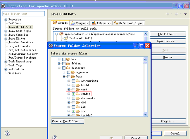Expand the appserver folder node

pyautogui.click(x=64, y=72)
